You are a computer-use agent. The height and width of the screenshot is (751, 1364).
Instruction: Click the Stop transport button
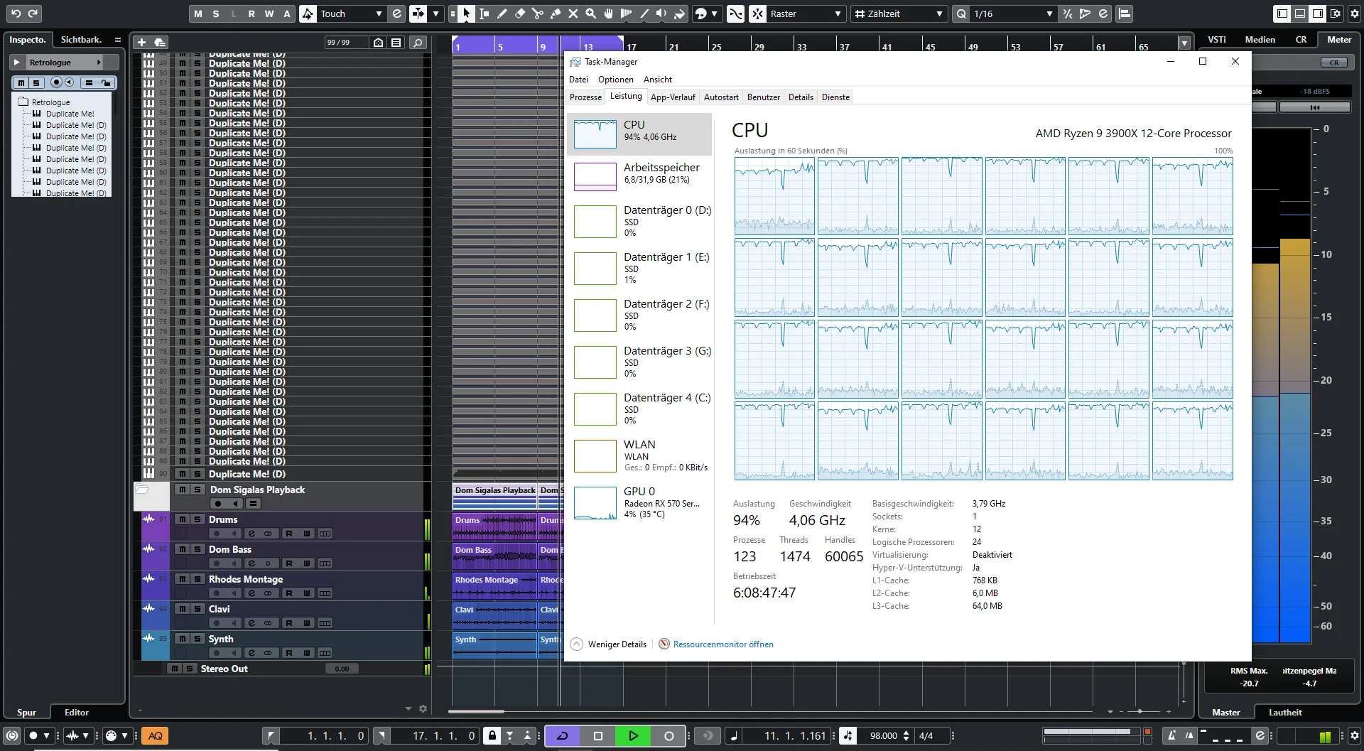598,736
